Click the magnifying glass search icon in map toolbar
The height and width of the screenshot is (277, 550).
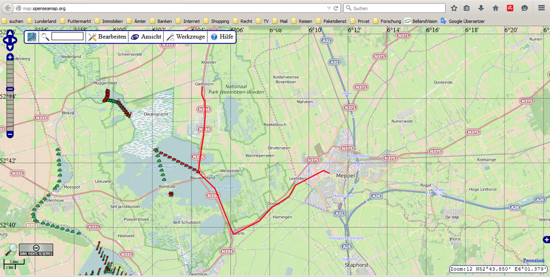coord(45,37)
